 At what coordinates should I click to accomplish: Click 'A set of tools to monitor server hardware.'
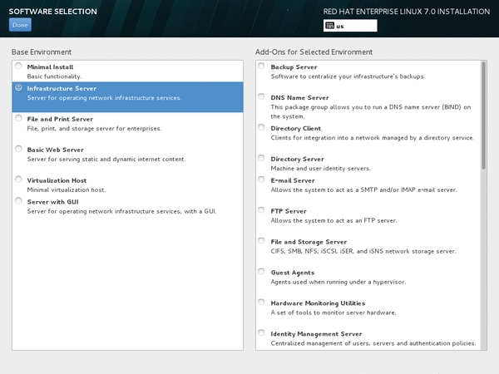coord(333,312)
